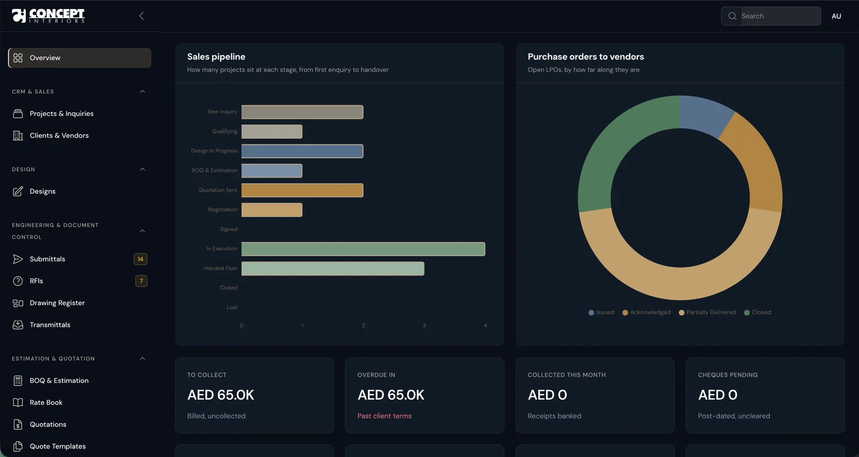859x457 pixels.
Task: Click the Projects & Inquiries icon
Action: point(18,114)
